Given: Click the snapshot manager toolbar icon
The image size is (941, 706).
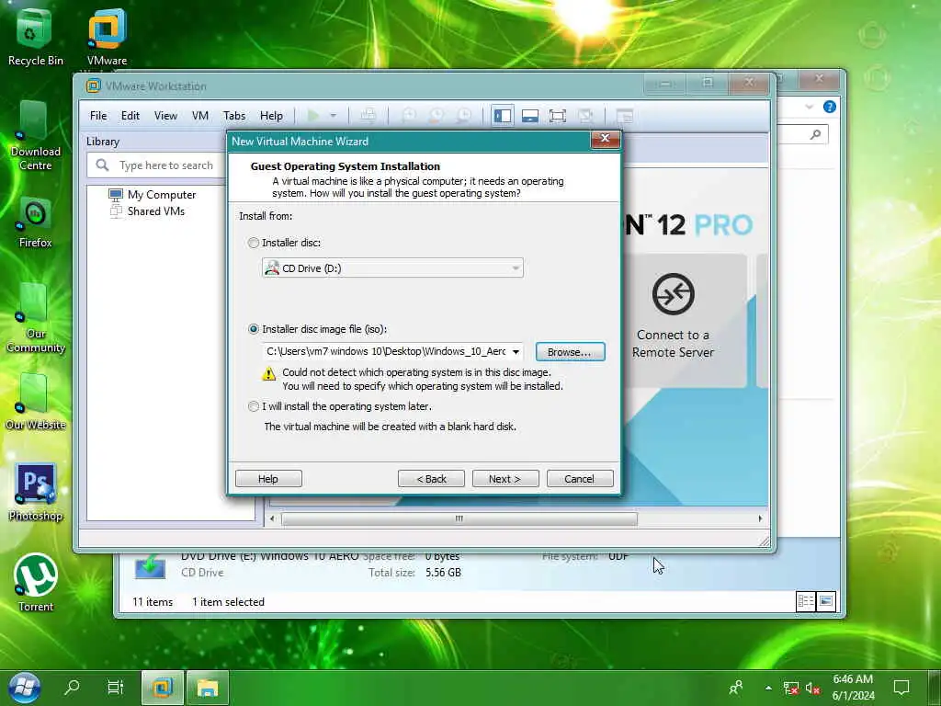Looking at the screenshot, I should click(x=464, y=115).
